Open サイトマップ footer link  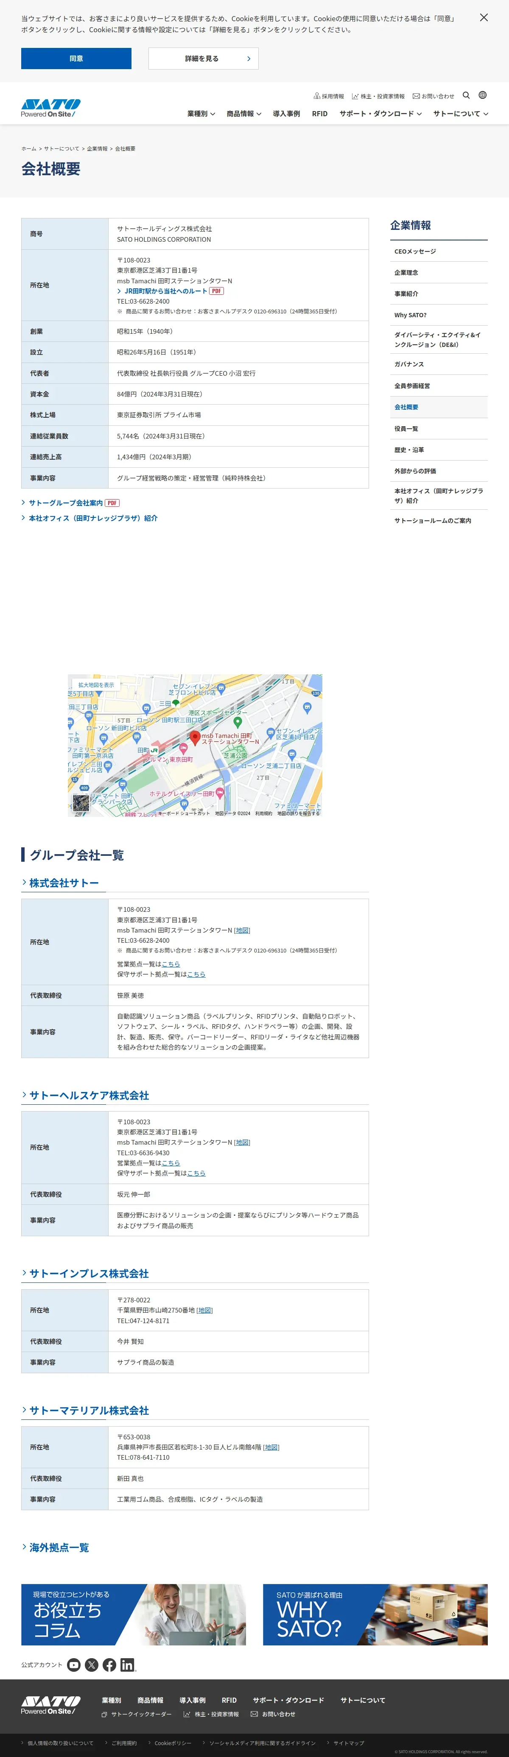346,1743
